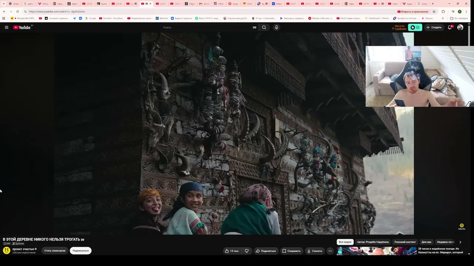Dislike the video with thumbs down
This screenshot has height=266, width=474.
point(247,251)
